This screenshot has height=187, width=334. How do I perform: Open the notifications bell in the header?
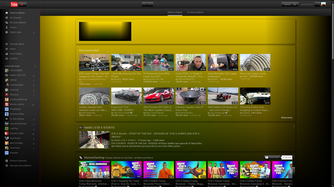coord(317,5)
